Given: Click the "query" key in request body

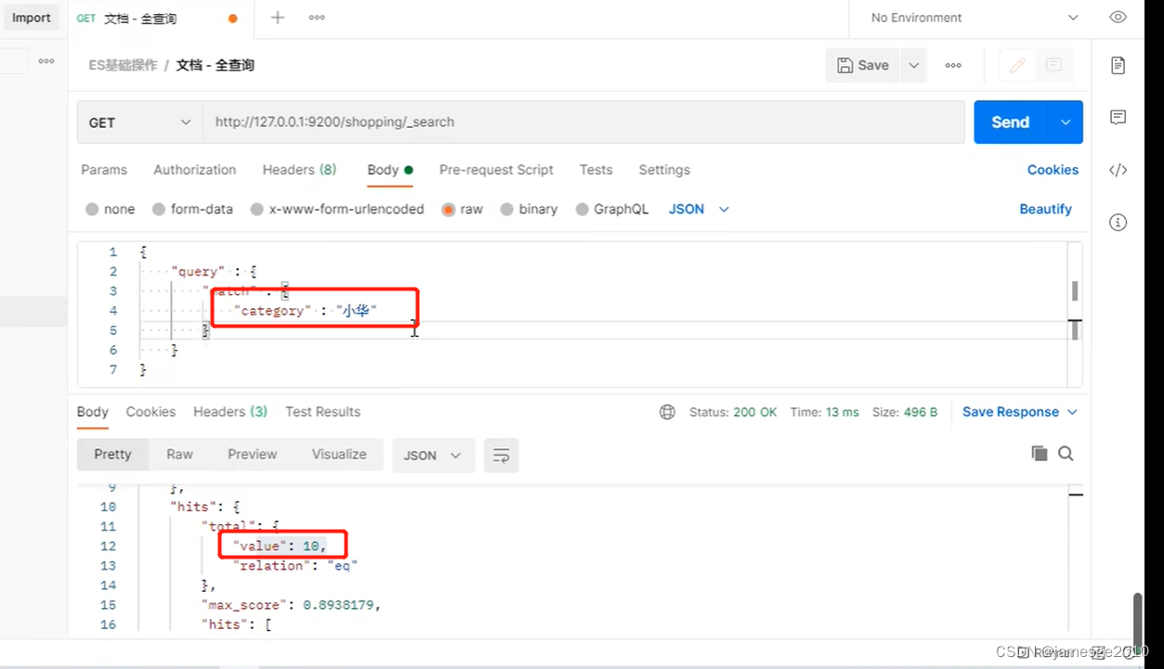Looking at the screenshot, I should pyautogui.click(x=198, y=271).
